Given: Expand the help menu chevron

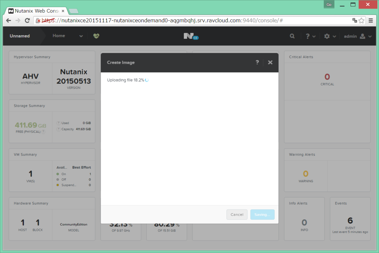Looking at the screenshot, I should (314, 37).
